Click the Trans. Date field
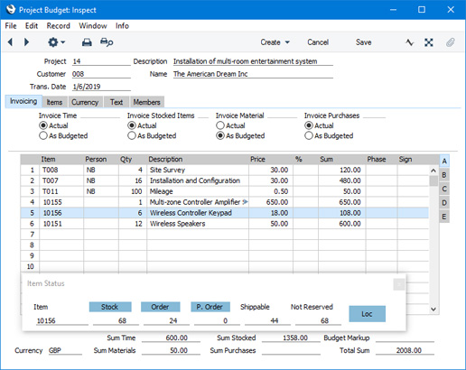 coord(101,87)
